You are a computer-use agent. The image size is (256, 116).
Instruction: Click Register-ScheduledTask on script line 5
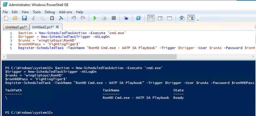click(41, 48)
